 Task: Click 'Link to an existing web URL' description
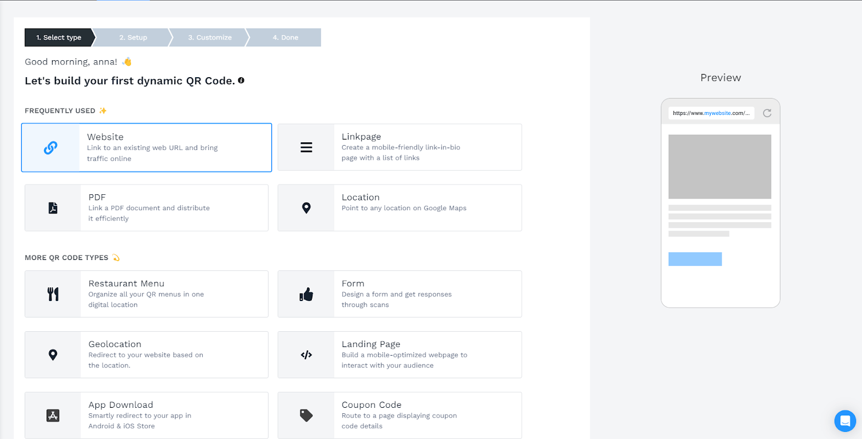click(152, 153)
